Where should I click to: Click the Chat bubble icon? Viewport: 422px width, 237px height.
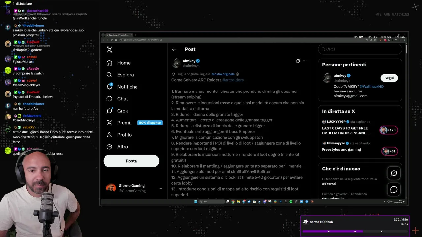[x=109, y=99]
